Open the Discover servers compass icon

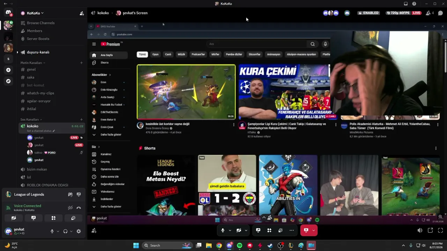[x=8, y=81]
